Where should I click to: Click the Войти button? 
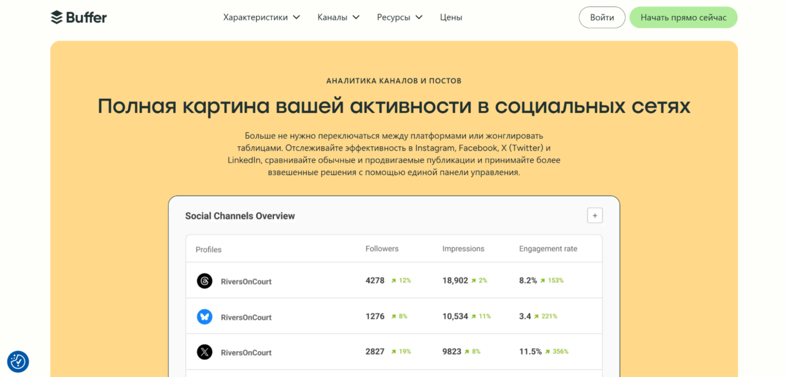point(602,17)
